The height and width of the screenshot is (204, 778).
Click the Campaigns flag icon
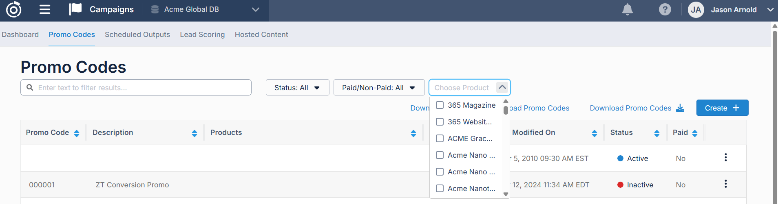point(75,9)
